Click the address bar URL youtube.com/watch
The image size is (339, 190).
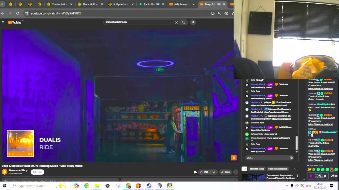[56, 13]
